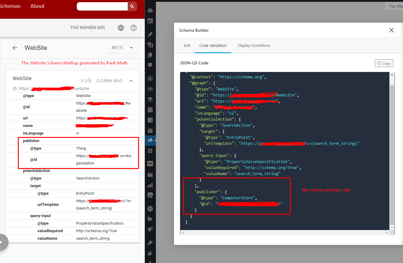The image size is (403, 263).
Task: Go back using the arrow beside WebSite
Action: (x=15, y=48)
